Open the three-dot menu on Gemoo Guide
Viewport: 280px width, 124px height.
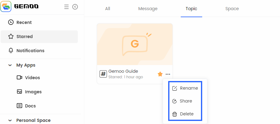coord(168,74)
